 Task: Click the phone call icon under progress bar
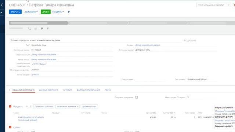(29, 29)
